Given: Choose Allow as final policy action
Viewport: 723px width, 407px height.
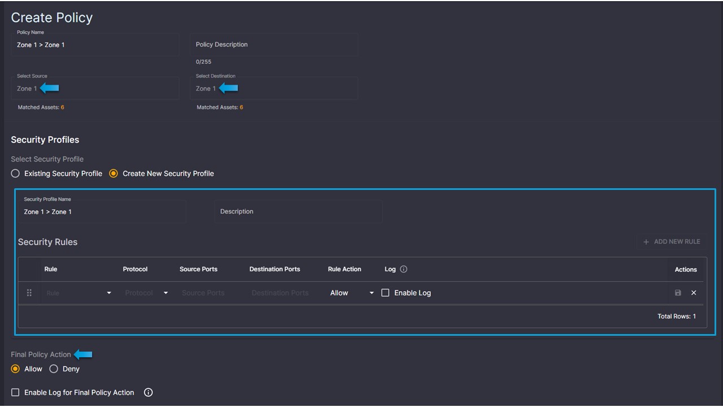Looking at the screenshot, I should [15, 369].
